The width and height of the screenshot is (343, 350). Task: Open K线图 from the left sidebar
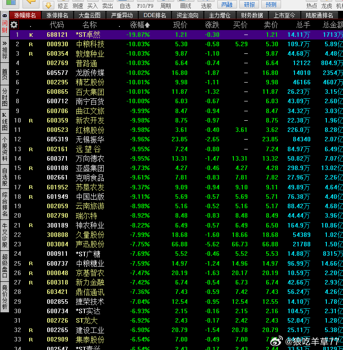4,122
